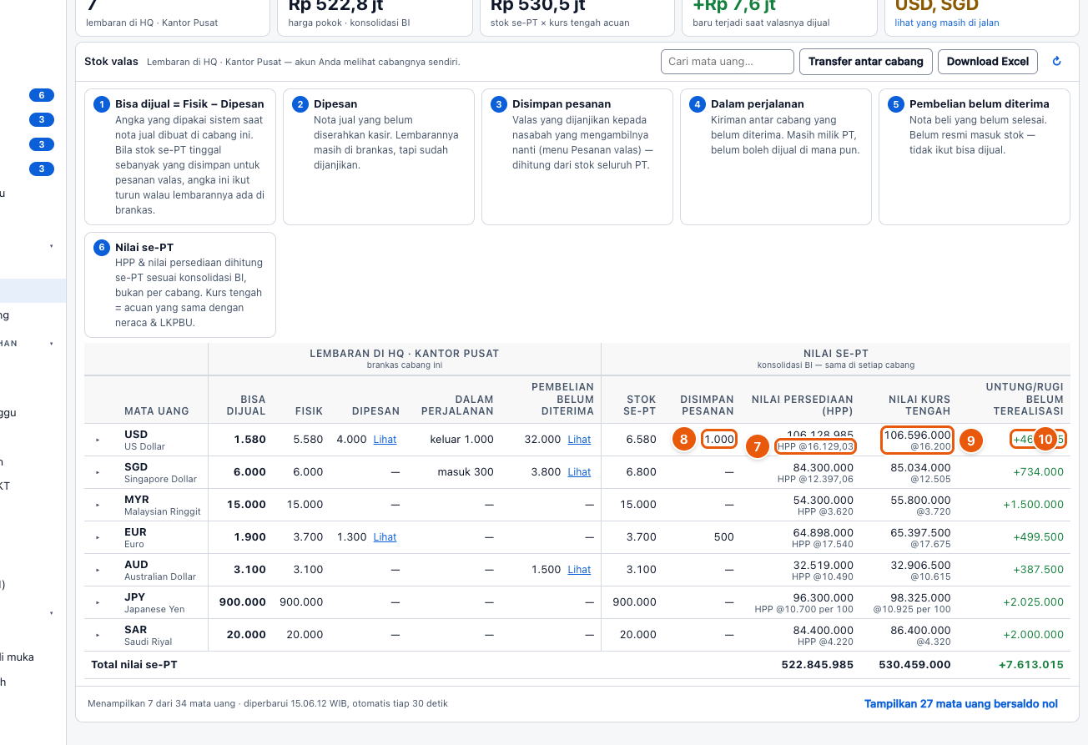The height and width of the screenshot is (745, 1088).
Task: Select the MATA UANG column header
Action: (x=157, y=410)
